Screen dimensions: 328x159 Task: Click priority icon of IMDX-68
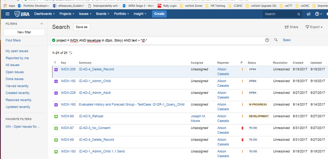click(243, 140)
